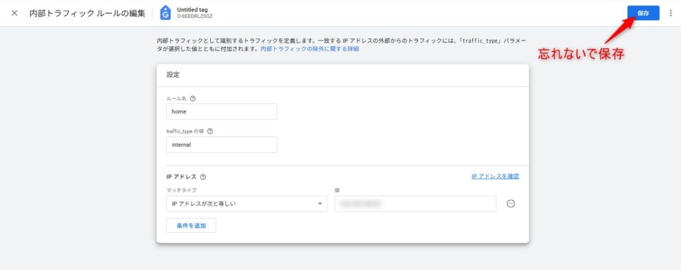Edit the rule name field 'home'
The image size is (681, 270).
[221, 111]
